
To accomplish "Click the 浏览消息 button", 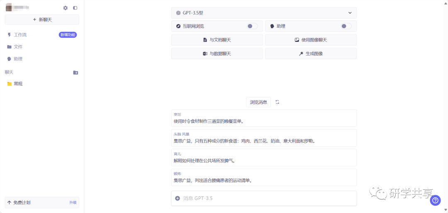I will coord(258,102).
